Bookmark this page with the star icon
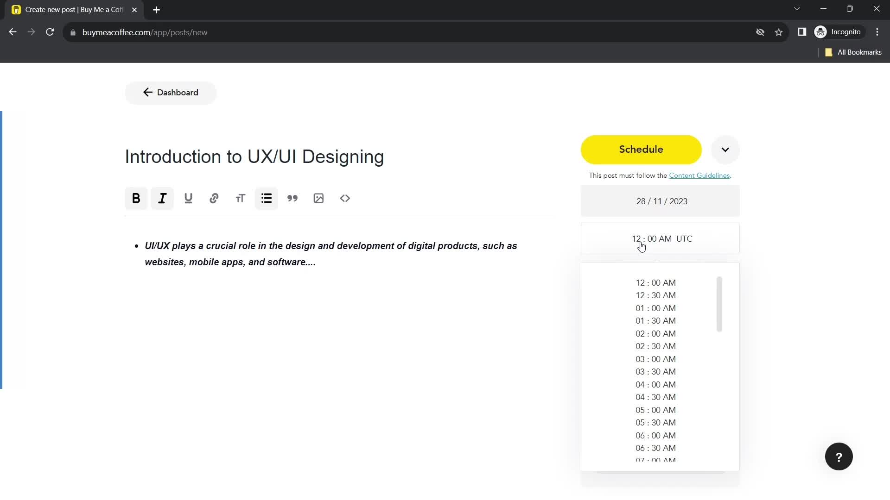 pos(779,32)
